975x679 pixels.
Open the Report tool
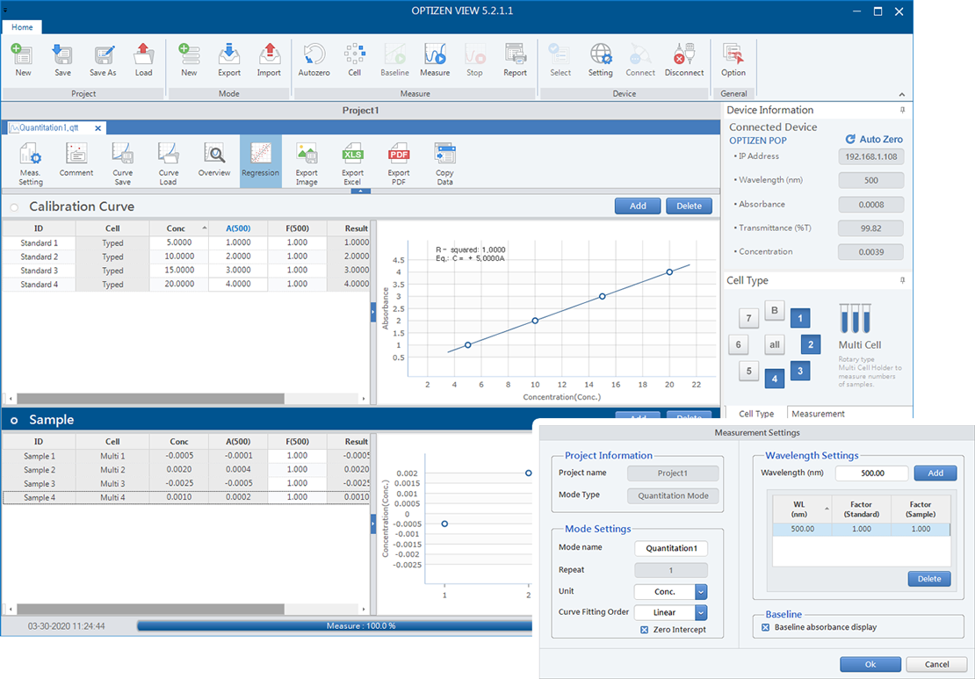[x=515, y=61]
